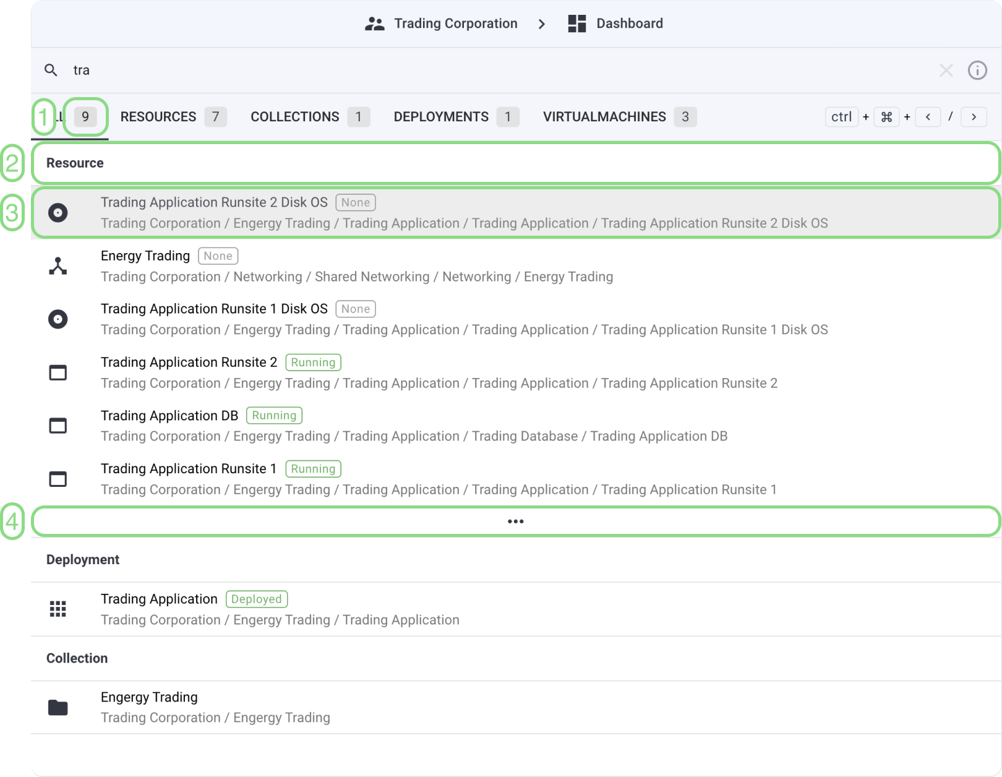The image size is (1002, 777).
Task: Click the Energy Trading network icon
Action: tap(58, 266)
